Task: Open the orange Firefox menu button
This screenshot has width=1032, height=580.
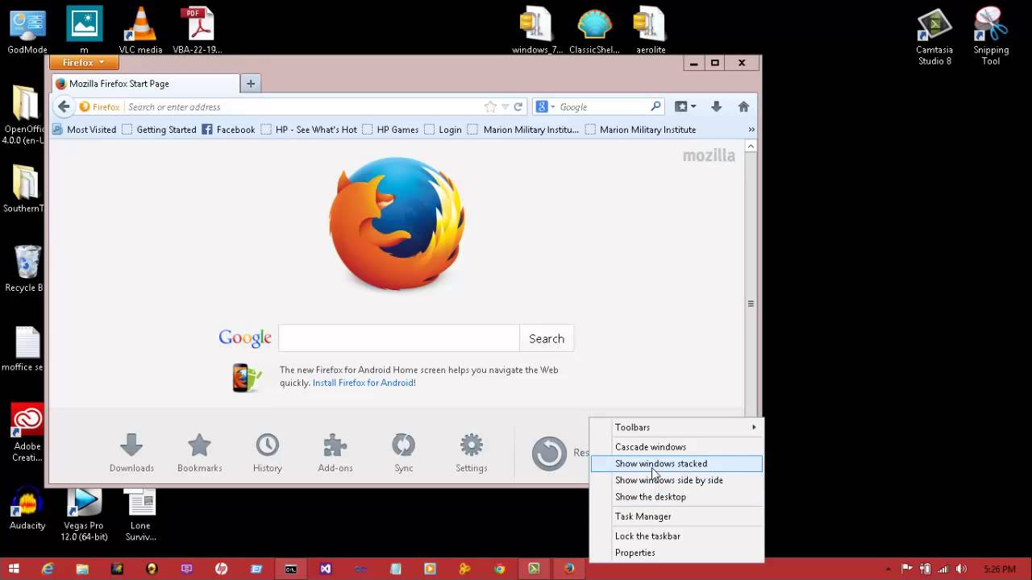Action: pos(84,62)
